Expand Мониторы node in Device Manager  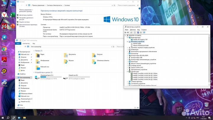coord(128,62)
